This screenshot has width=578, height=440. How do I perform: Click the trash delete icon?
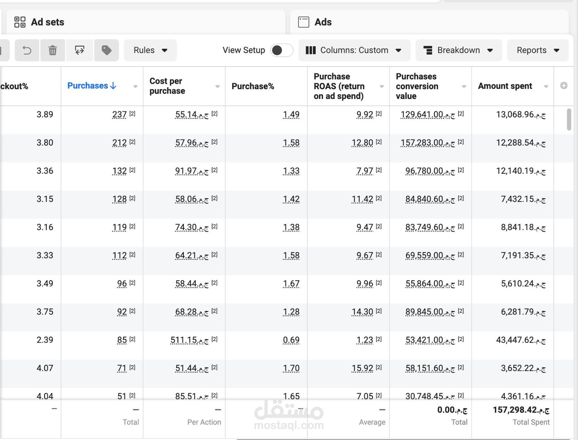(53, 50)
